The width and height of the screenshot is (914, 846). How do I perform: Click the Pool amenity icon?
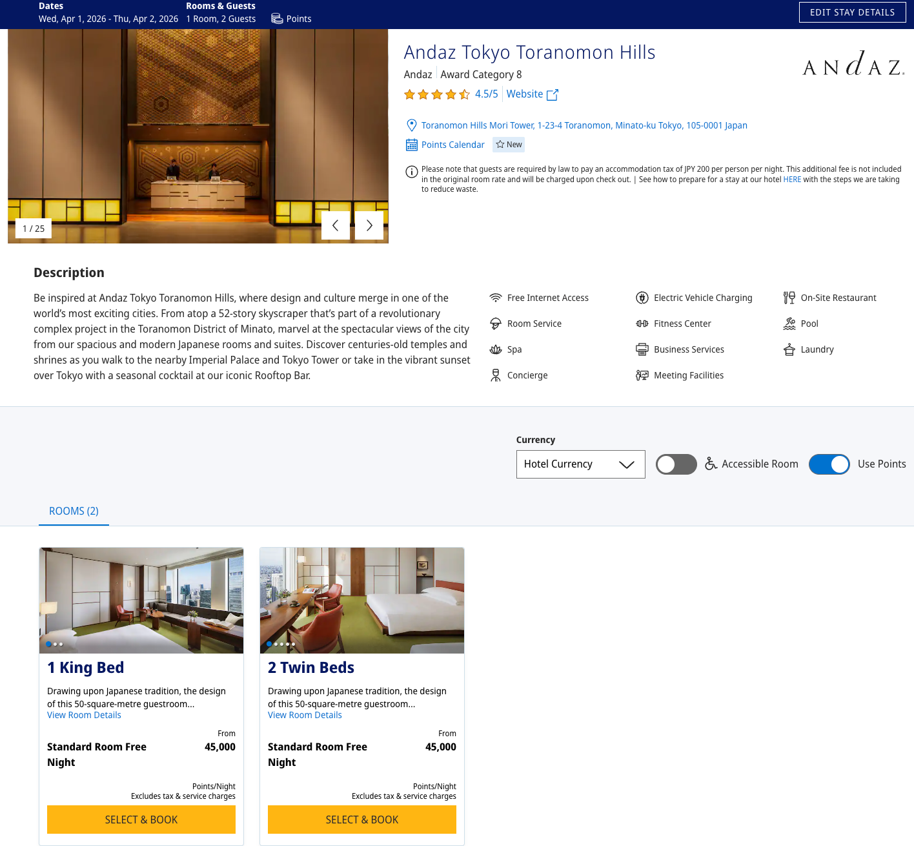click(x=789, y=323)
